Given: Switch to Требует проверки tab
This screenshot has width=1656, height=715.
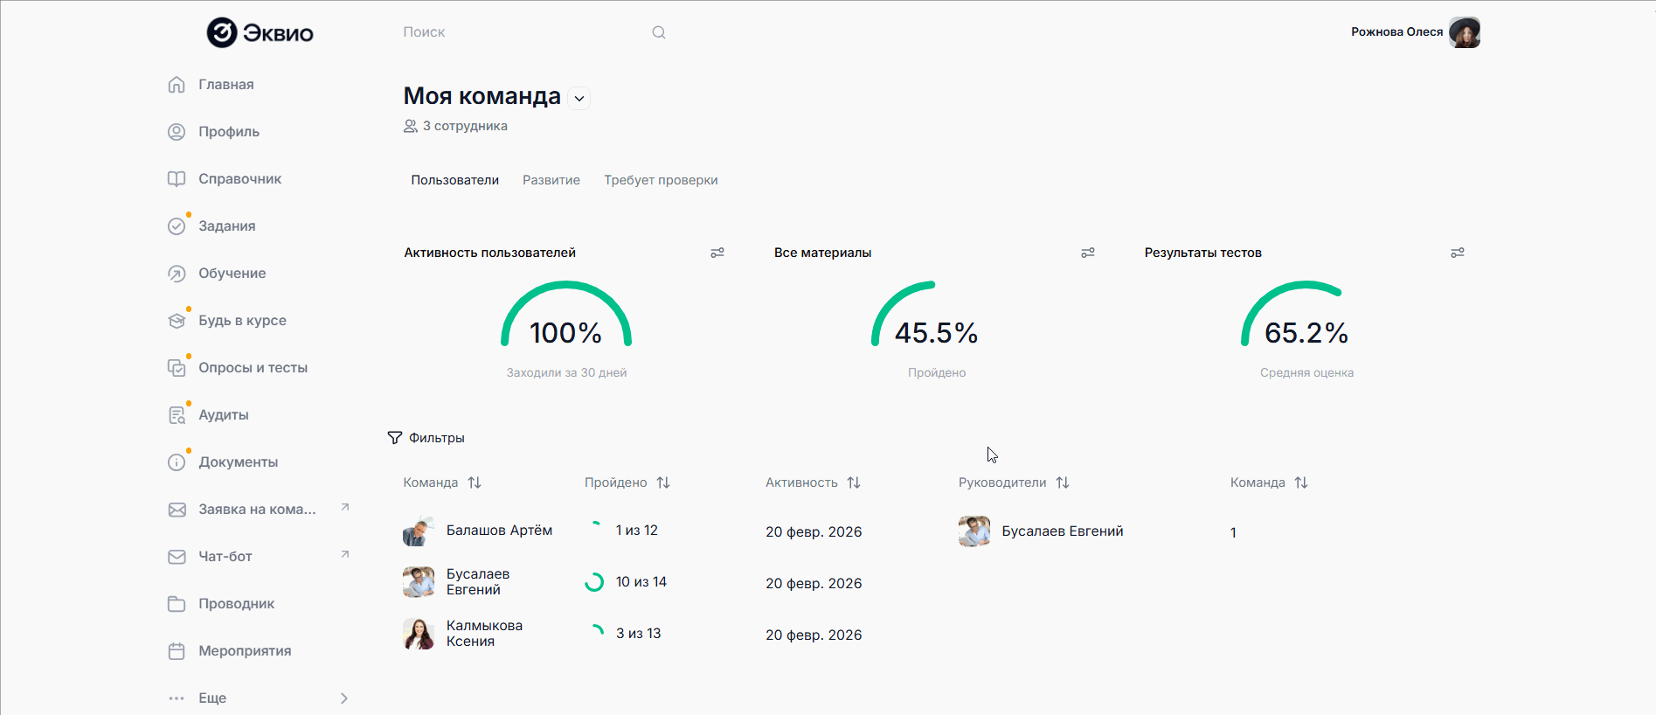Looking at the screenshot, I should 661,180.
